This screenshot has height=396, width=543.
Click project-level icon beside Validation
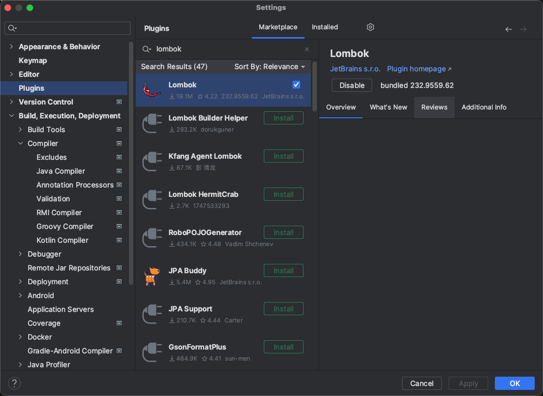119,199
